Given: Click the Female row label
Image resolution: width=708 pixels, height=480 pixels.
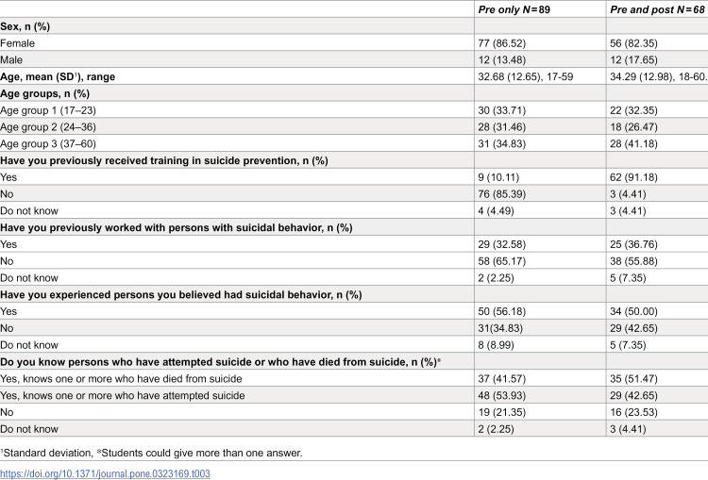Looking at the screenshot, I should pyautogui.click(x=17, y=43).
